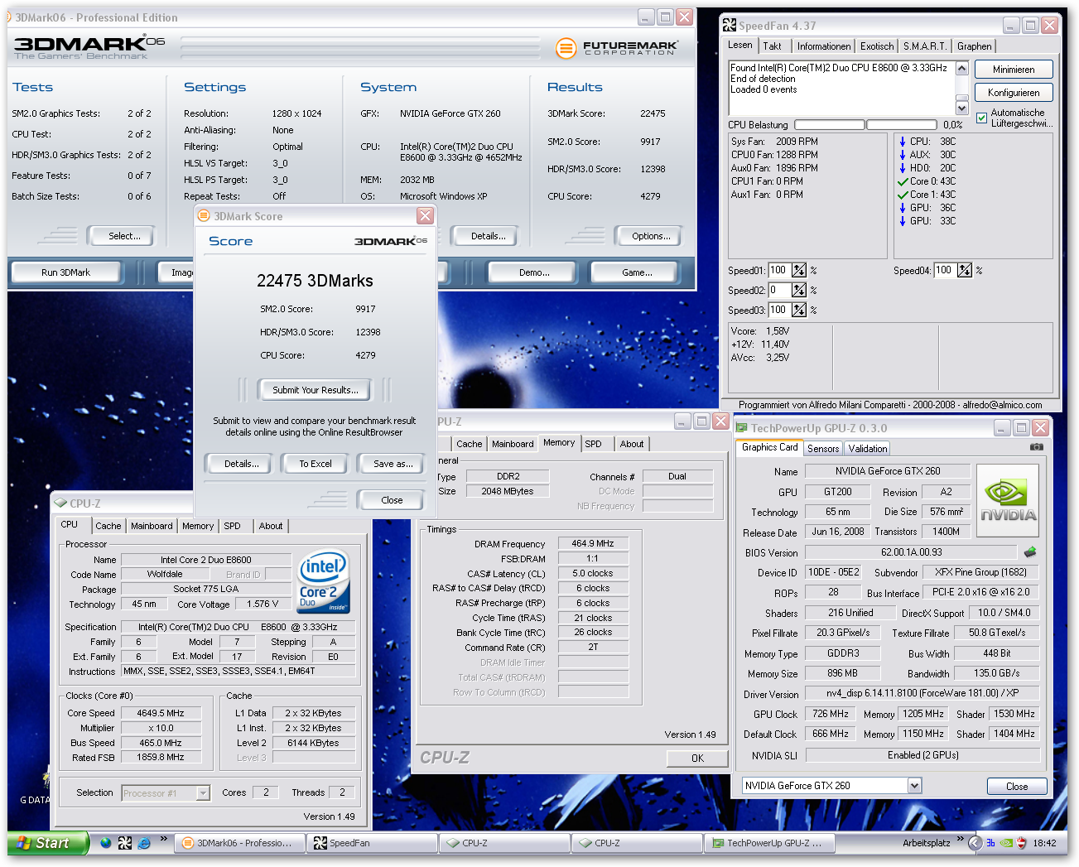1079x867 pixels.
Task: Click the green NVIDIA tray icon
Action: (x=1006, y=843)
